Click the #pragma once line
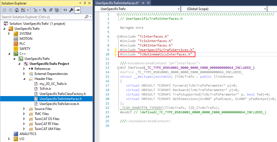 [132, 28]
